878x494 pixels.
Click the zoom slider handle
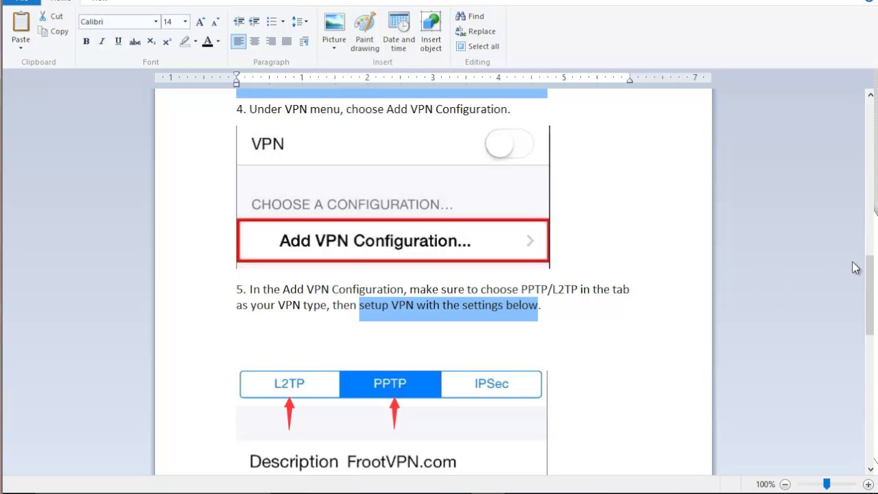[827, 484]
